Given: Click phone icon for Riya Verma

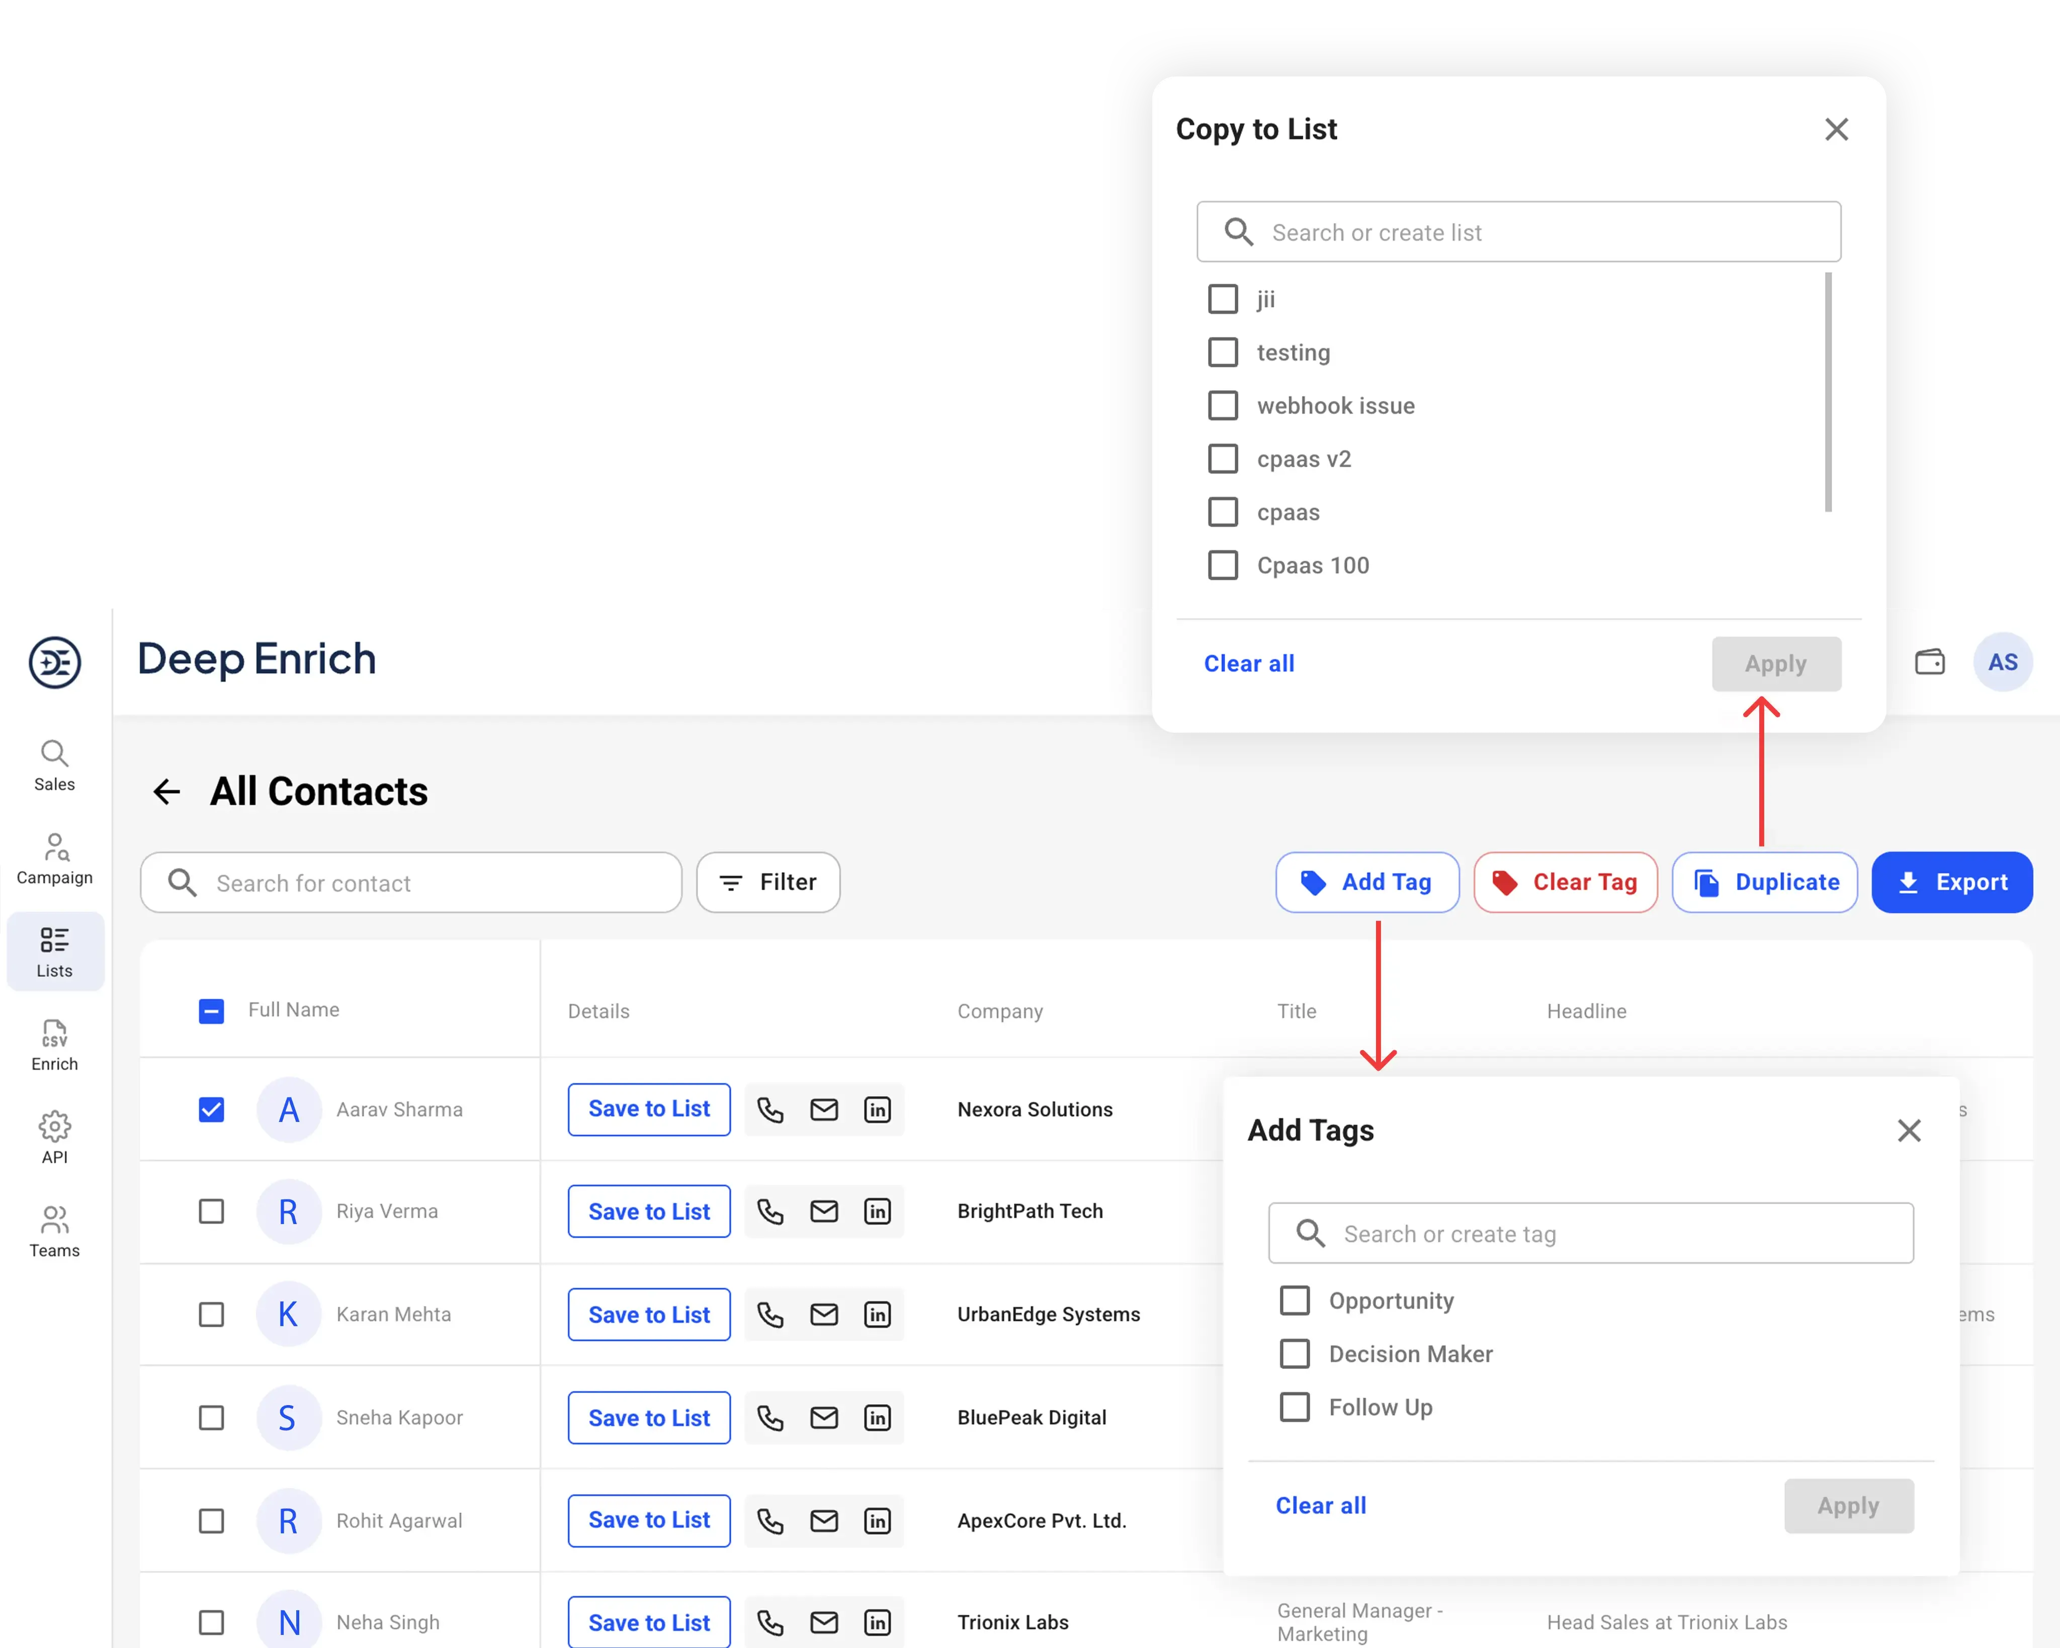Looking at the screenshot, I should pyautogui.click(x=770, y=1211).
